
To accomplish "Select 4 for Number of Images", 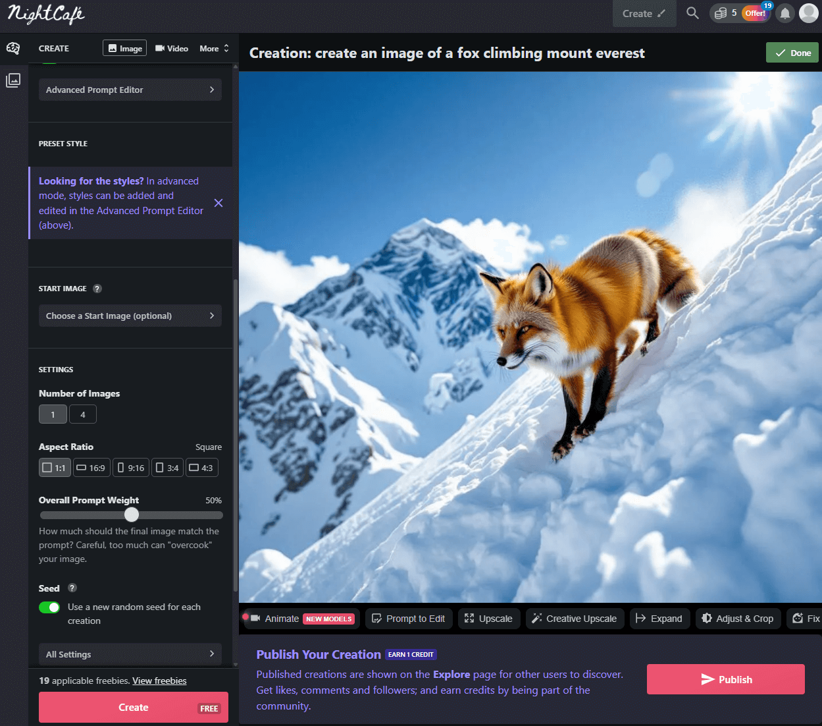I will tap(83, 414).
